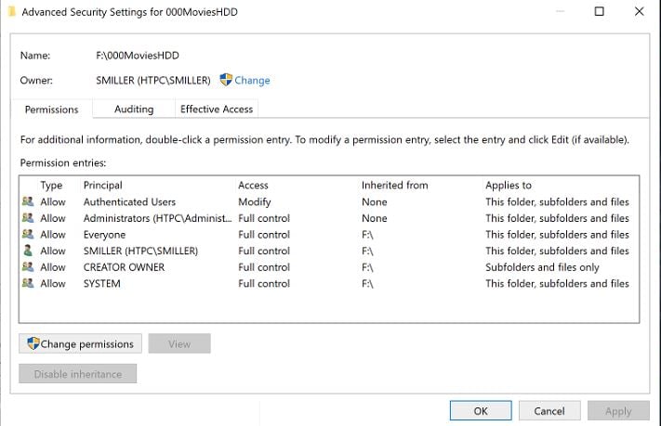The image size is (661, 426).
Task: Click the group icon on SYSTEM row
Action: pos(27,284)
